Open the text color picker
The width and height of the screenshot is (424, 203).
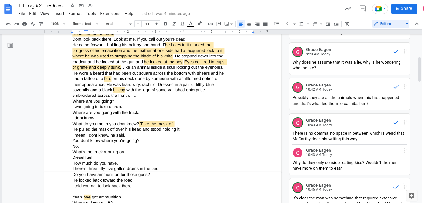coord(190,24)
